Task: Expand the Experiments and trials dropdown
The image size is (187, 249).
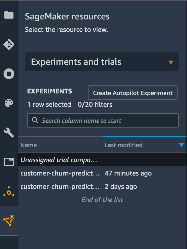Action: pyautogui.click(x=102, y=62)
